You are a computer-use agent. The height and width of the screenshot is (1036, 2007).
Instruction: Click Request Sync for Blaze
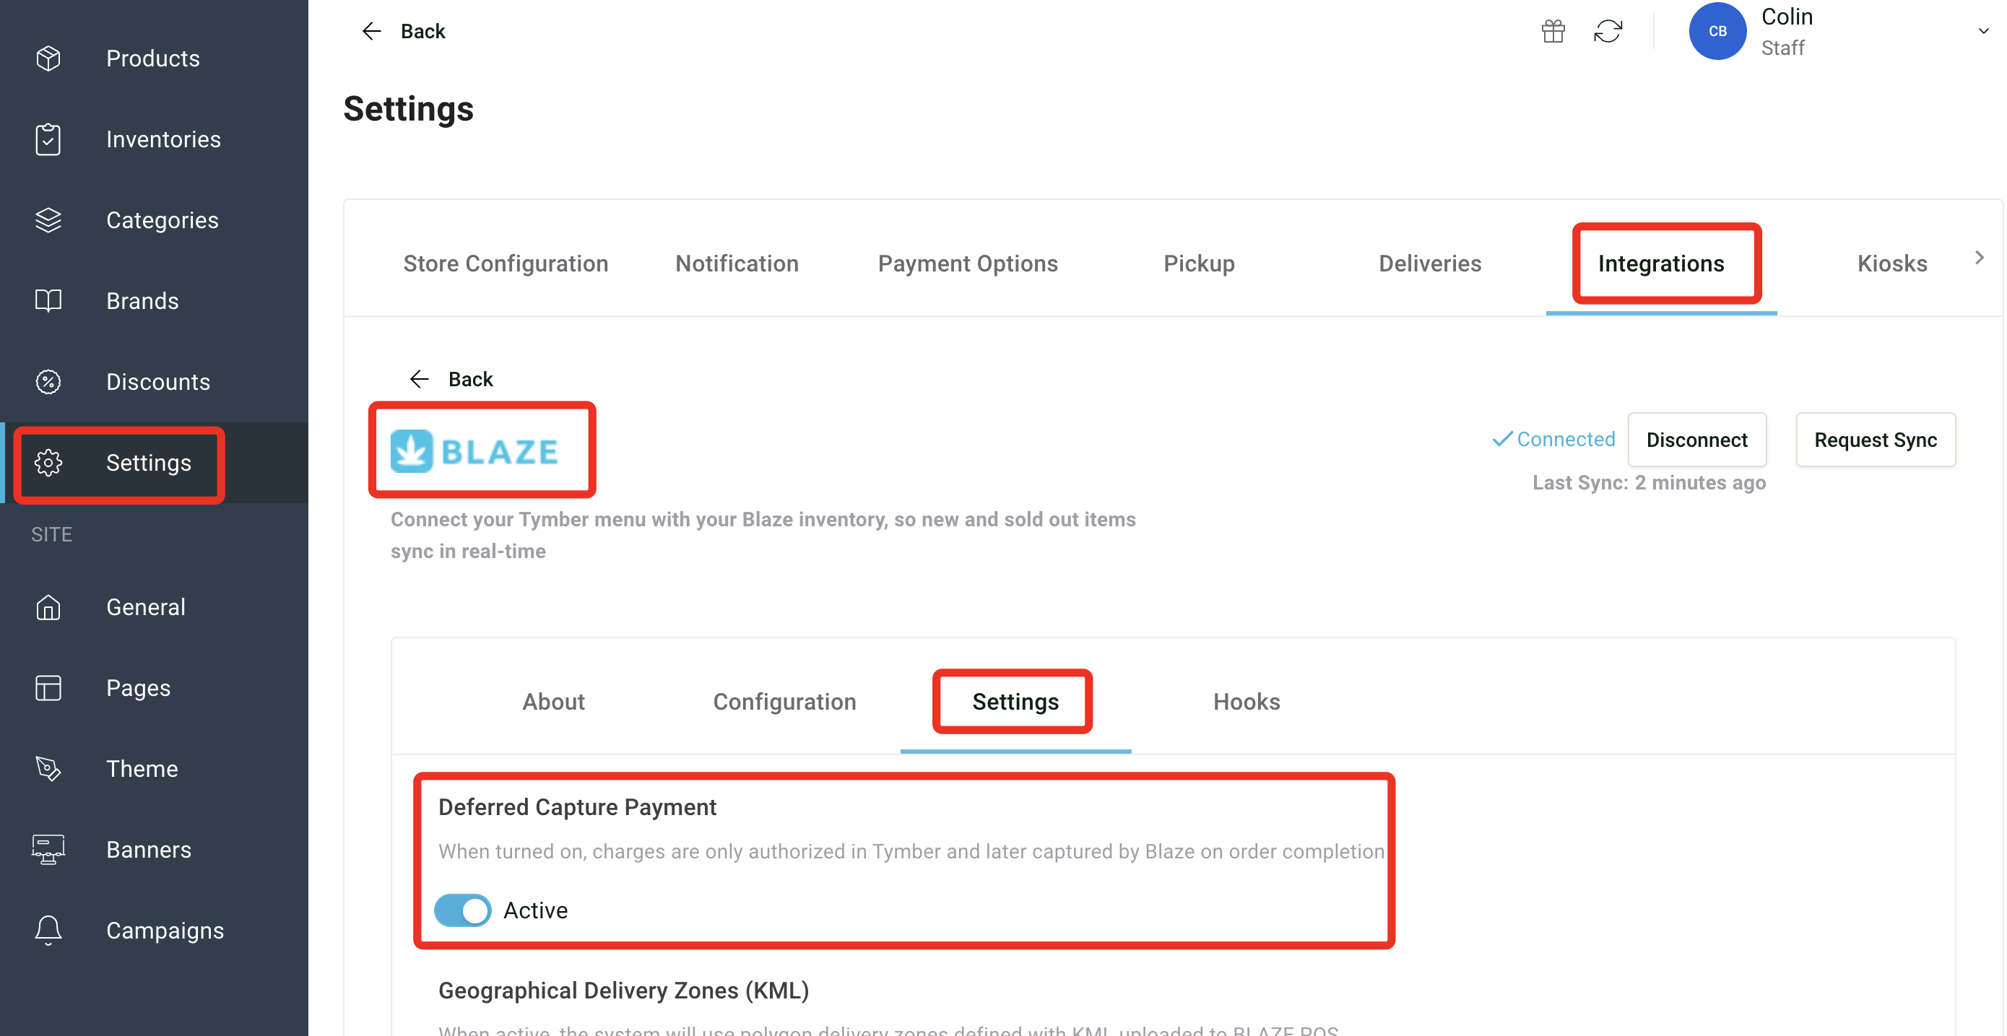tap(1876, 440)
